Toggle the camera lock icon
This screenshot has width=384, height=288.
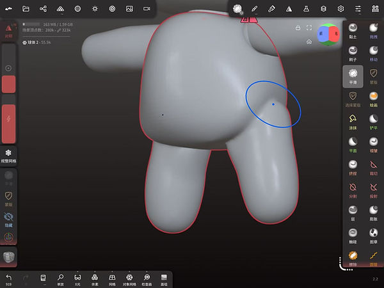[298, 28]
